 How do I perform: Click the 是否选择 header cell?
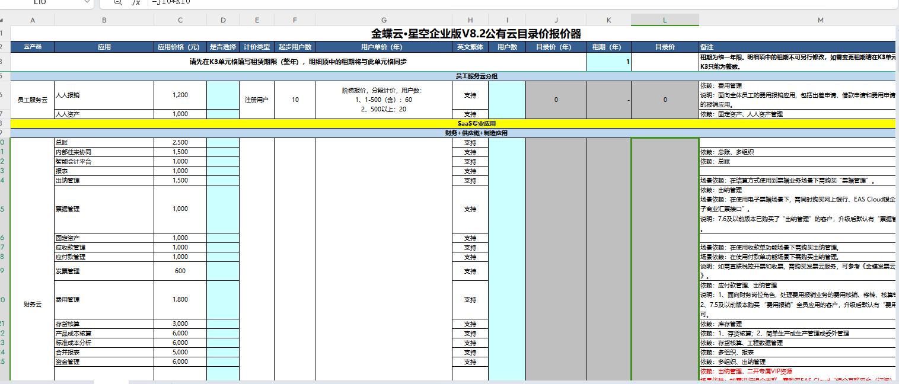(x=223, y=47)
